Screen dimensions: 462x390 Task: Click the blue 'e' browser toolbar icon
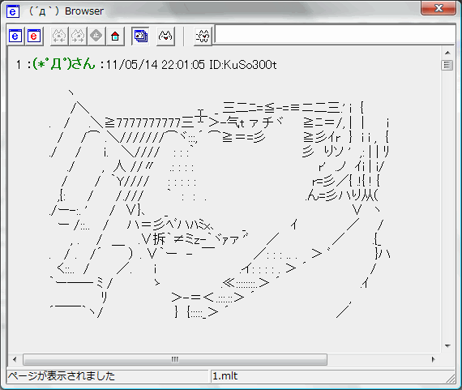(x=15, y=36)
